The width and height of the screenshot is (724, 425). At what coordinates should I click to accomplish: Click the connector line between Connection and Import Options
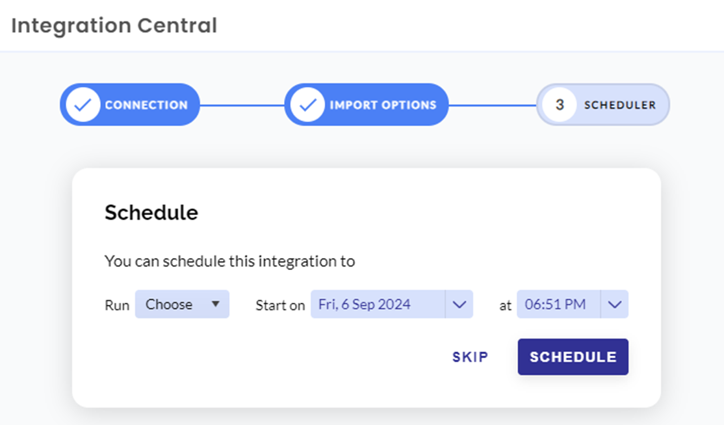pos(242,105)
